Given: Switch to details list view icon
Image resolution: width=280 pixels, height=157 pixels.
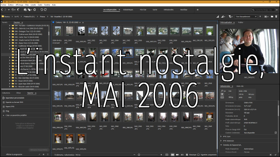Looking at the screenshot, I should coord(182,155).
